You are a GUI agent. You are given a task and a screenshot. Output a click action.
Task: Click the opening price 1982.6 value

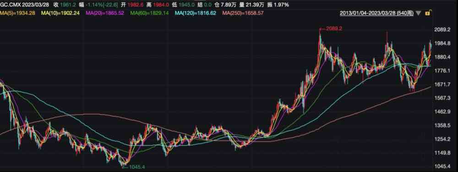pos(136,5)
